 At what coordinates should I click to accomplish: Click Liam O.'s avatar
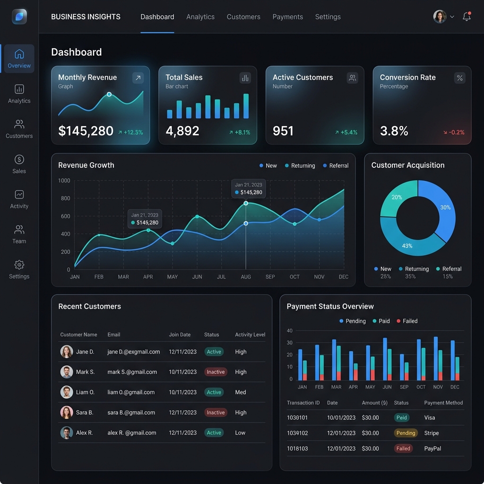pos(66,392)
